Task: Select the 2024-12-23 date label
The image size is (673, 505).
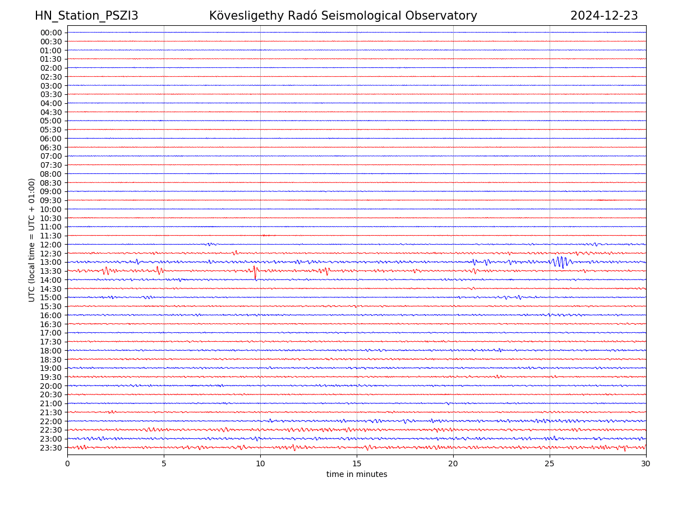Action: click(604, 16)
